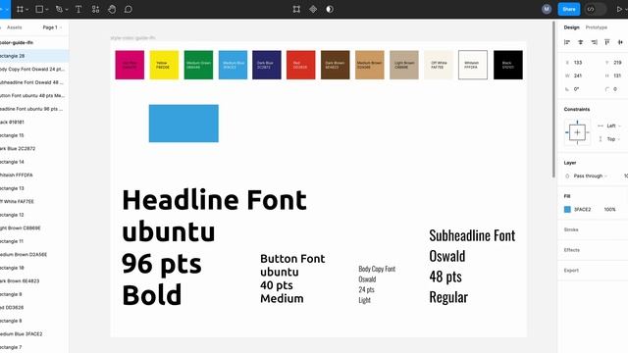Select the Comment tool

tap(129, 9)
